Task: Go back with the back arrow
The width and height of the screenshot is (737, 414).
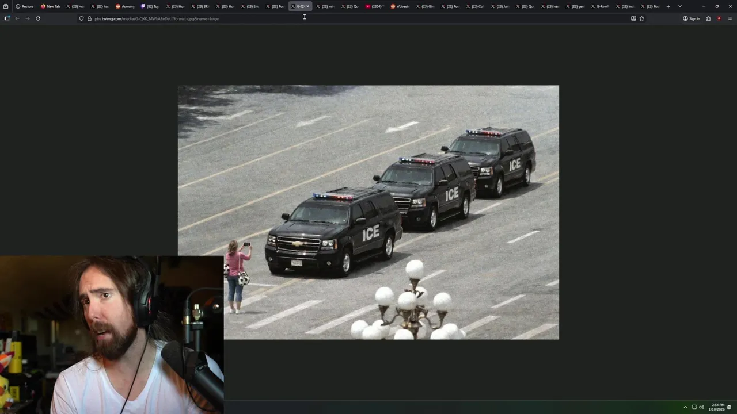Action: pyautogui.click(x=17, y=18)
